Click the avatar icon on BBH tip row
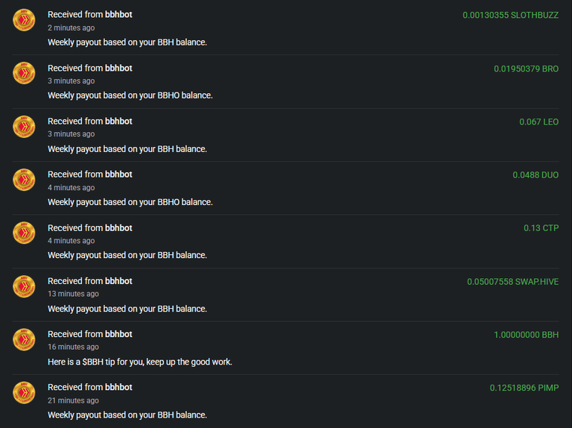 coord(24,339)
